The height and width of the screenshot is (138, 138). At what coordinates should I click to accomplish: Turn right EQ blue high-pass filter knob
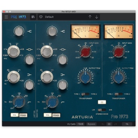point(52,102)
